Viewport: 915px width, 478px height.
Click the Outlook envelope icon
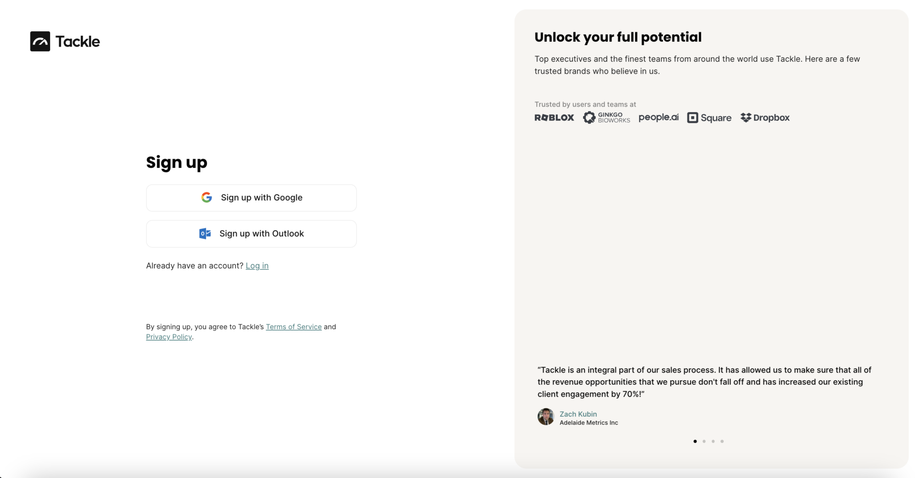click(205, 234)
